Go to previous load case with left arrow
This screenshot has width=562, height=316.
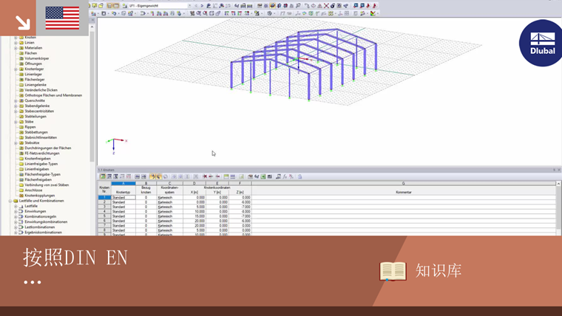pos(196,6)
